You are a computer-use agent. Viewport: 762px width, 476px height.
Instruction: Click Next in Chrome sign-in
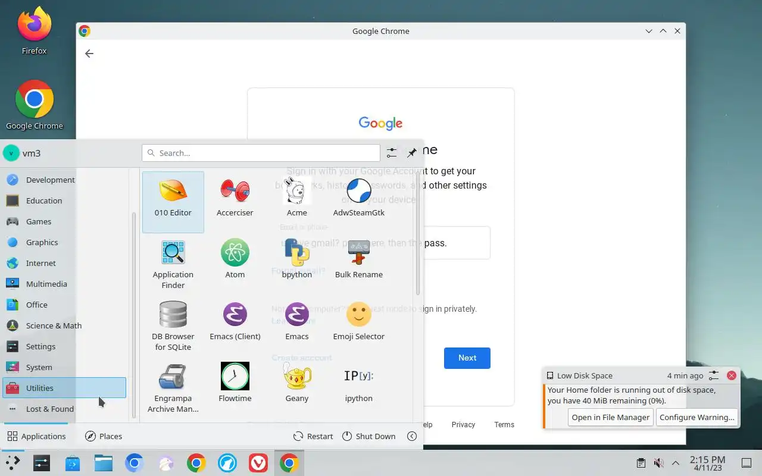[x=467, y=358]
